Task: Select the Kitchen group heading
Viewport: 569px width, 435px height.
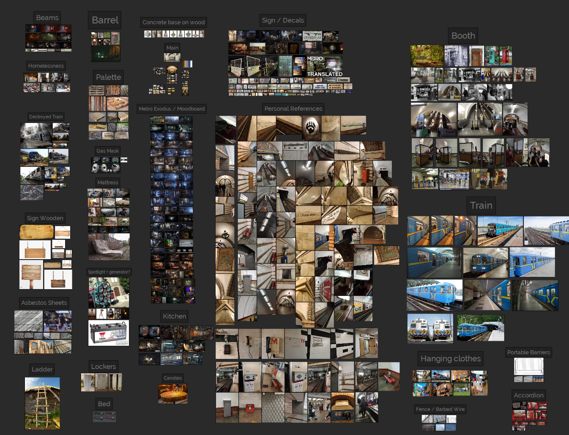Action: [x=175, y=316]
